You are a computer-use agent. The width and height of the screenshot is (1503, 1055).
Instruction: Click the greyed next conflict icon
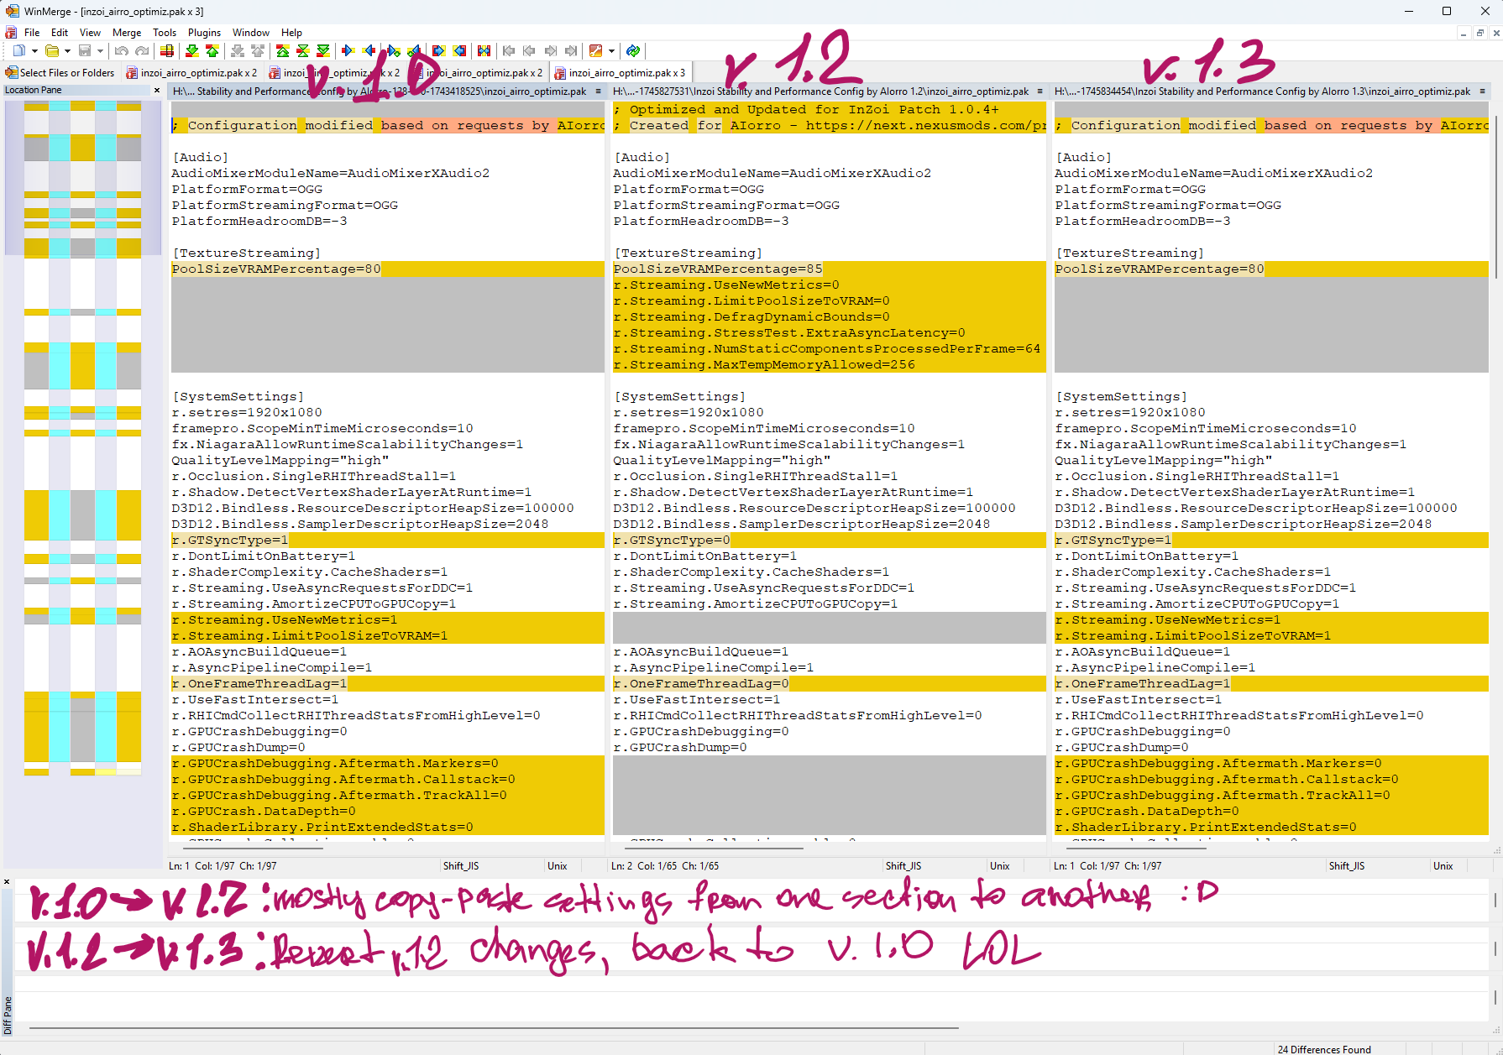coord(238,51)
